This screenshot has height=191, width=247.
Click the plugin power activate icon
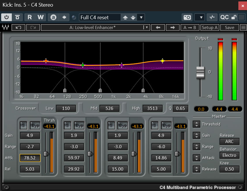click(6, 17)
